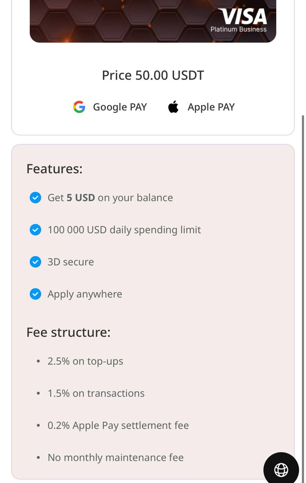Click the page scrollbar on right edge

coord(303,264)
